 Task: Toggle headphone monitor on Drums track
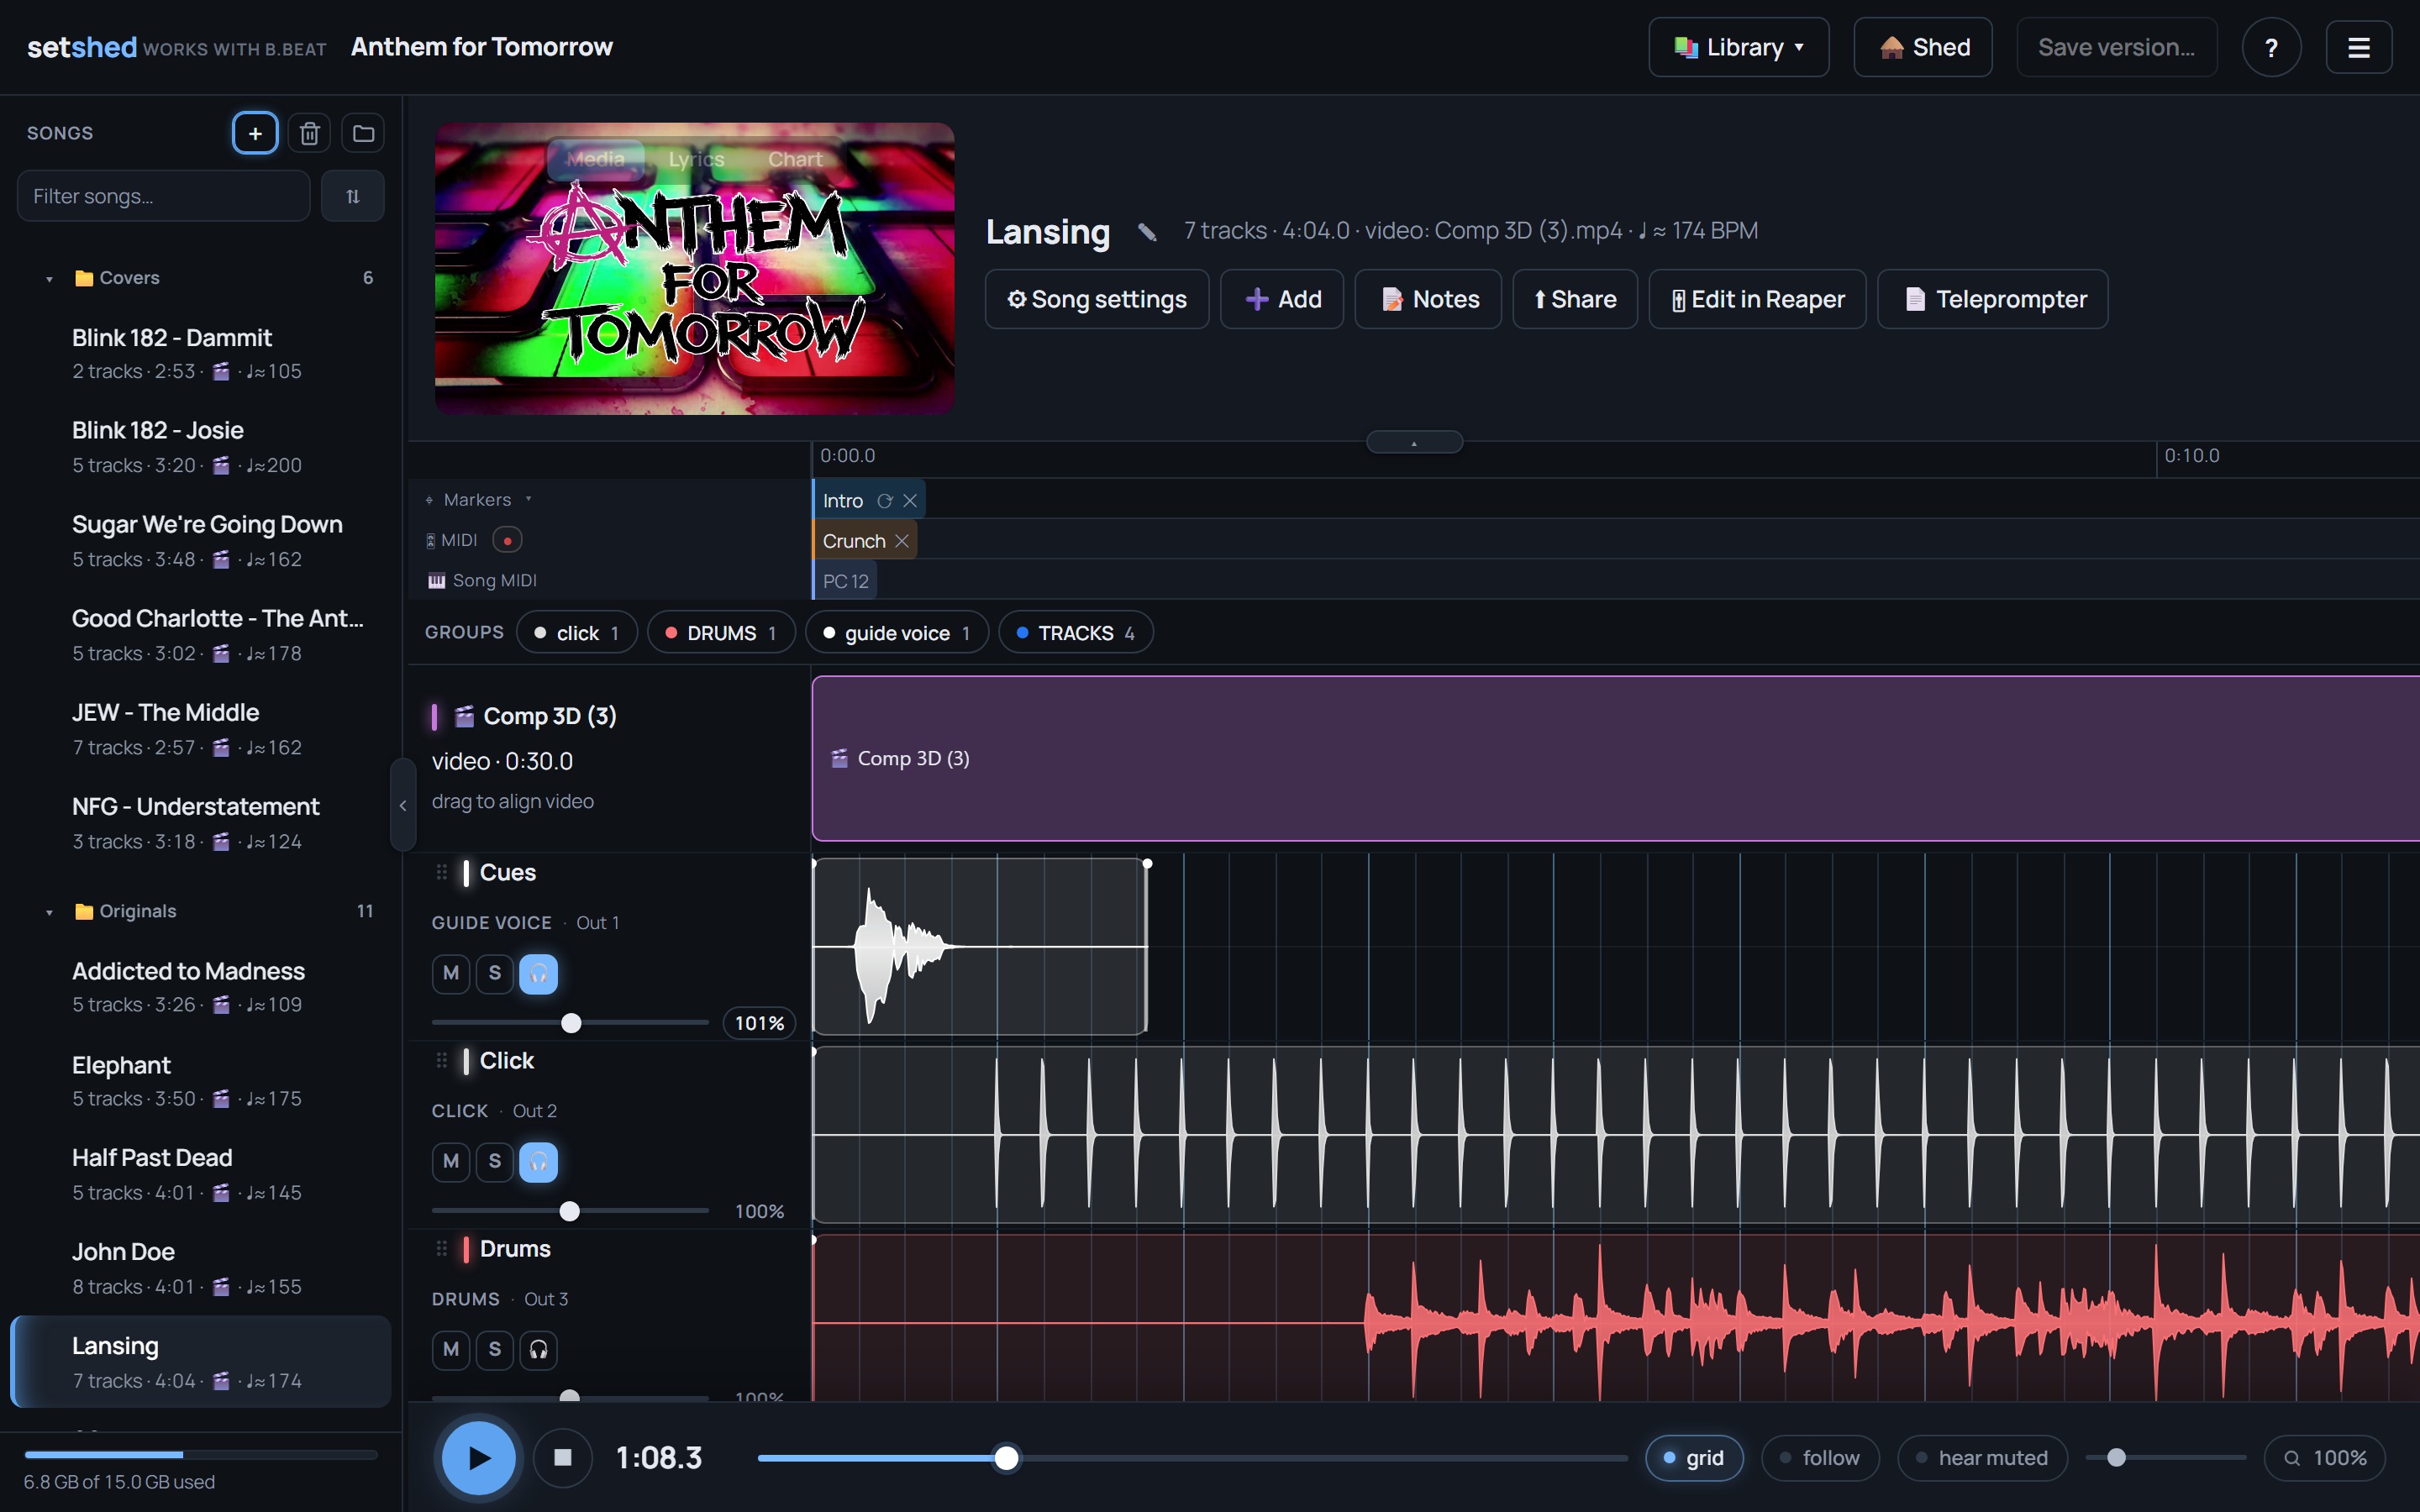pos(538,1349)
